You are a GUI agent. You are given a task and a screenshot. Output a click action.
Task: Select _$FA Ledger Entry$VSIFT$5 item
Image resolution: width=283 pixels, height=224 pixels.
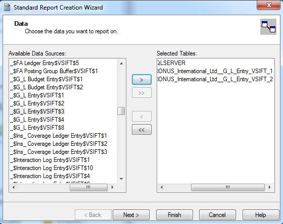(44, 63)
